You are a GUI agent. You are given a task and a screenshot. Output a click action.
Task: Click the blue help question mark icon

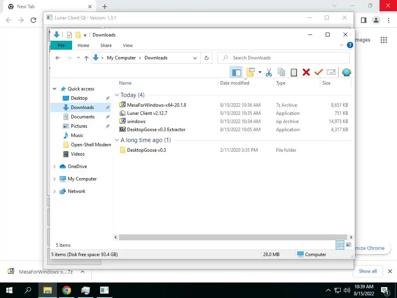click(x=350, y=45)
